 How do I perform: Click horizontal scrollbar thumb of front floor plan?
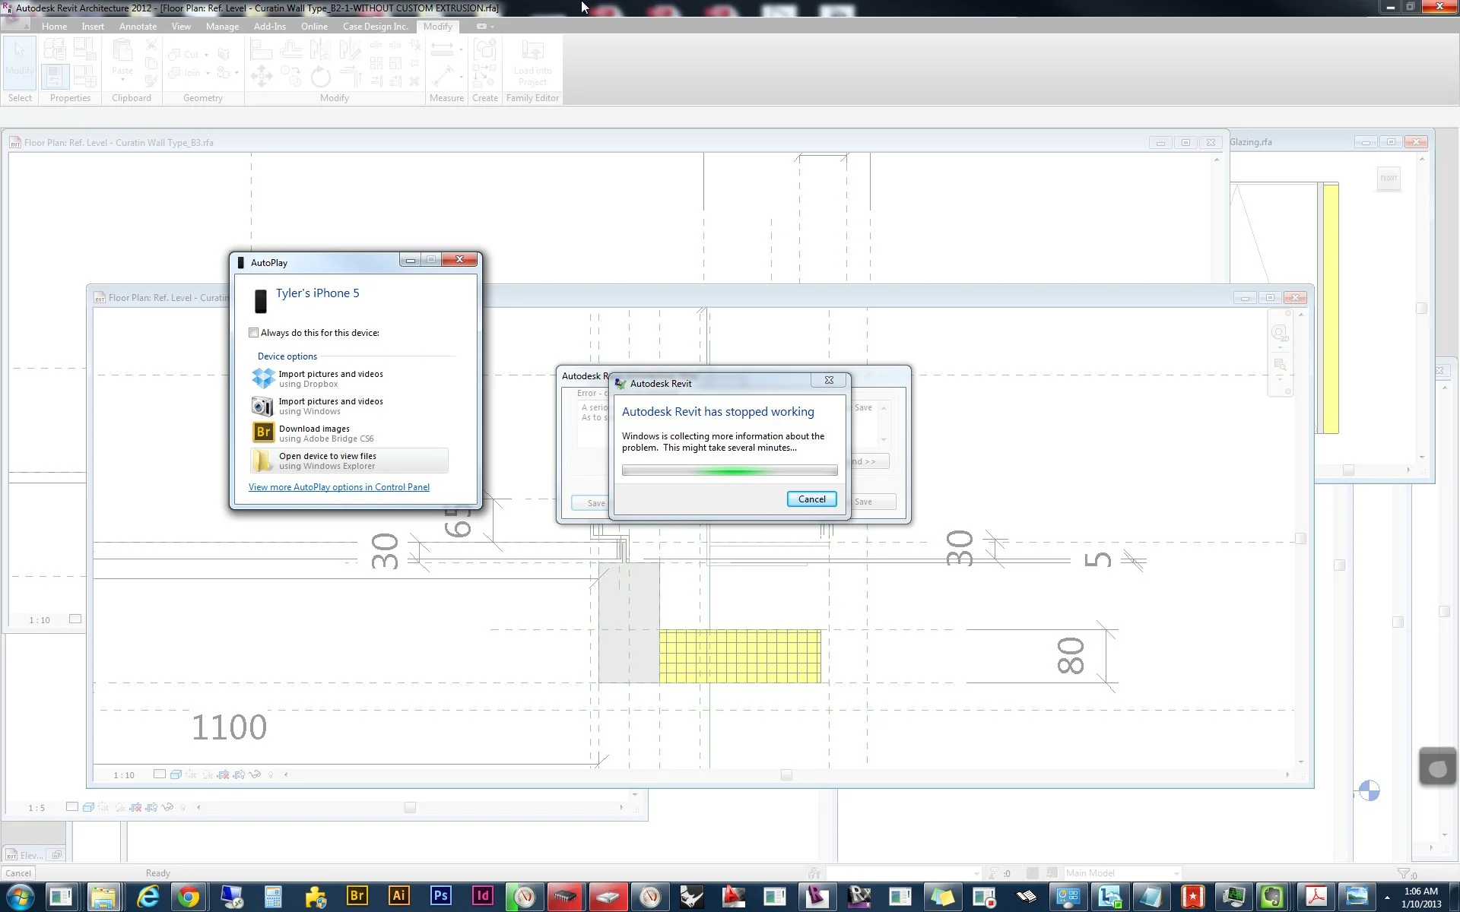click(x=786, y=775)
